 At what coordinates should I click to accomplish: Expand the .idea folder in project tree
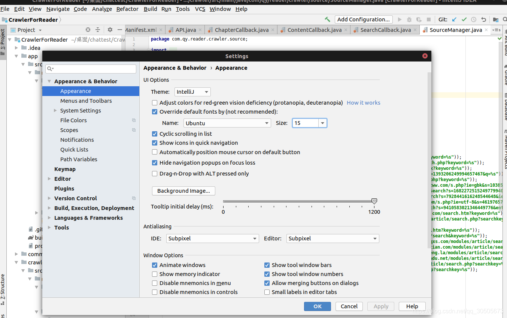point(16,48)
